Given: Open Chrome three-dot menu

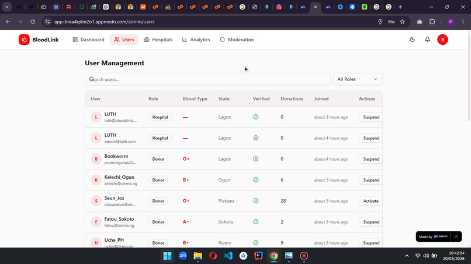Looking at the screenshot, I should tap(463, 22).
